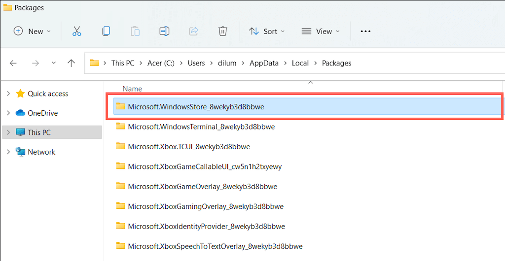Open the View layout dropdown
505x261 pixels.
click(x=321, y=31)
